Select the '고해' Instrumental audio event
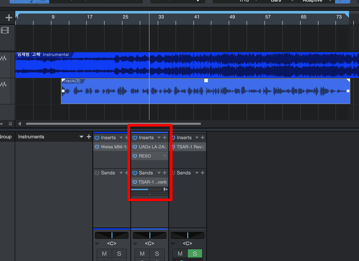Viewport: 359px width, 261px height. 187,65
